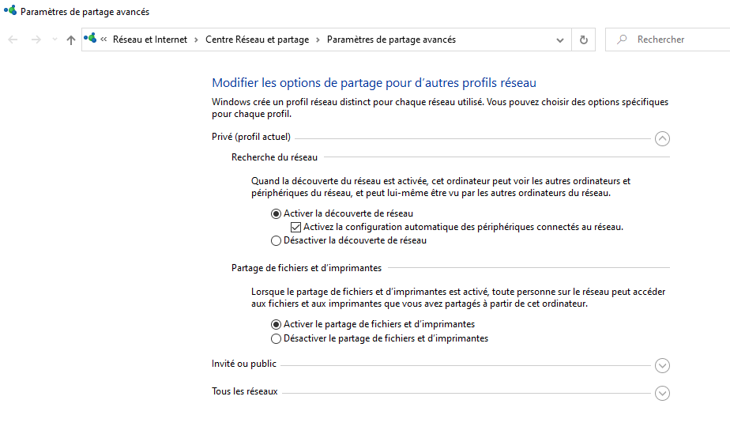This screenshot has height=434, width=730.
Task: Collapse the 'Privé (profil actuel)' section
Action: (662, 138)
